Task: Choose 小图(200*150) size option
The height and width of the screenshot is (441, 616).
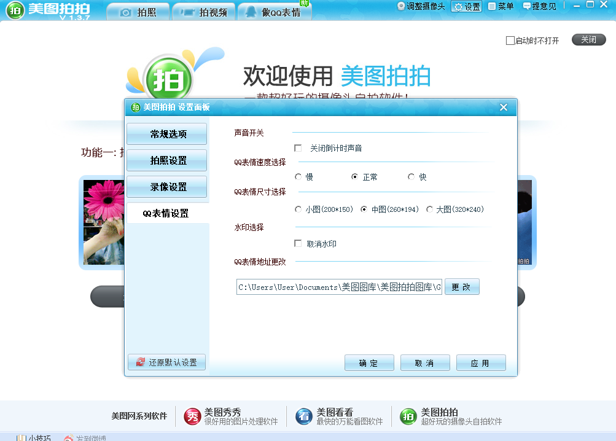Action: click(x=298, y=209)
